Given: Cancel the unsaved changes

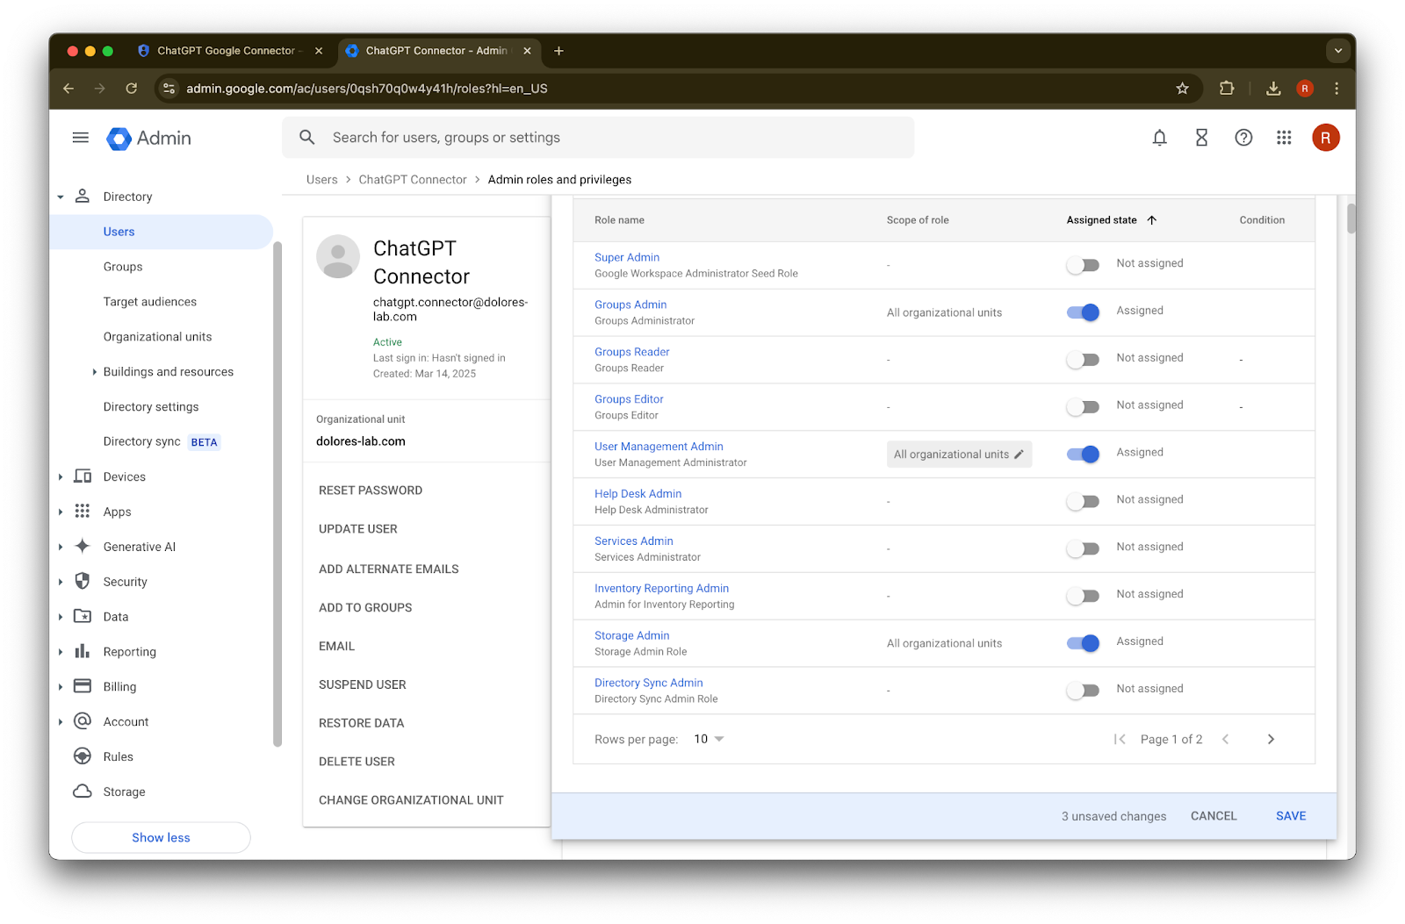Looking at the screenshot, I should (1214, 816).
